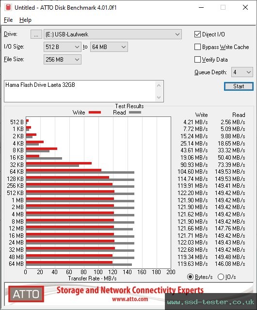Click description box scroll up arrow
The image size is (257, 310).
(x=159, y=85)
